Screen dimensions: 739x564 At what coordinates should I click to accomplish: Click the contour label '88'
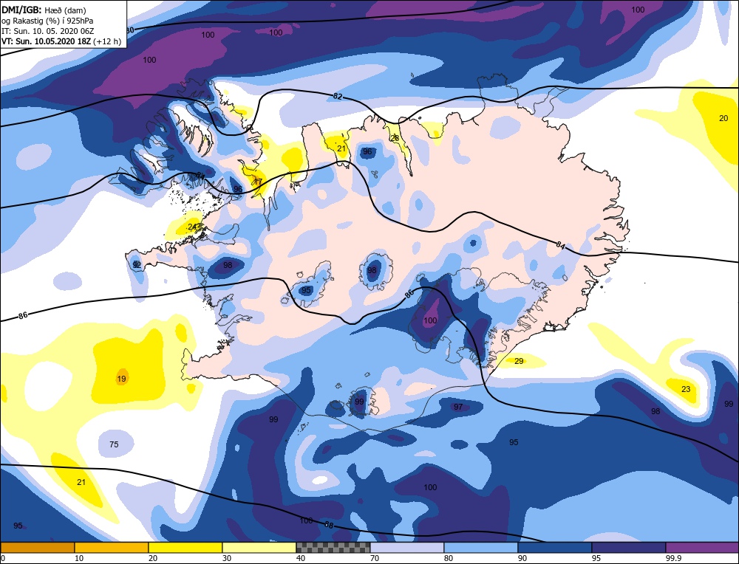(329, 524)
